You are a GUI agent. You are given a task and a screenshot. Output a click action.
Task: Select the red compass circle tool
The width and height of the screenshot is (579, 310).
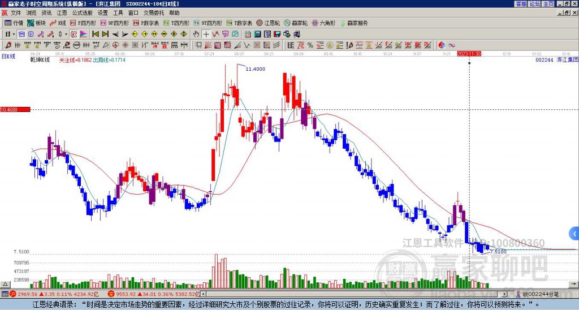point(115,45)
